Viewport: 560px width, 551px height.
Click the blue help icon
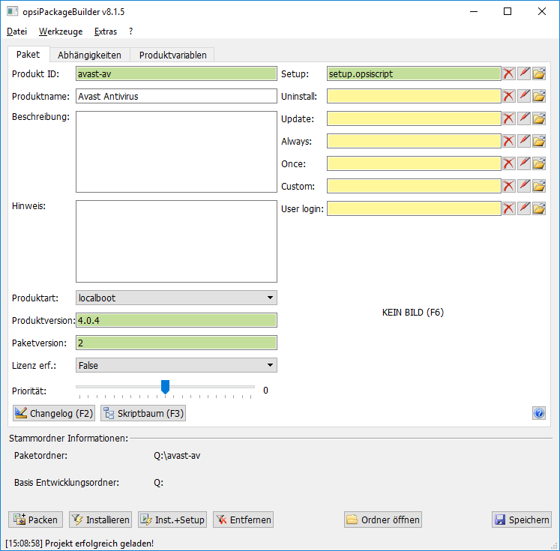[538, 413]
